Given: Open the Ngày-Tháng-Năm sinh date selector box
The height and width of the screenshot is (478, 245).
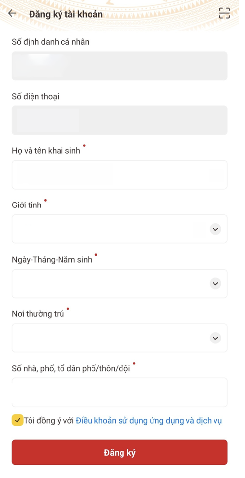Looking at the screenshot, I should click(x=120, y=283).
